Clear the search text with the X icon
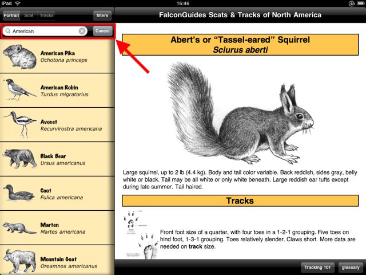 pyautogui.click(x=82, y=31)
